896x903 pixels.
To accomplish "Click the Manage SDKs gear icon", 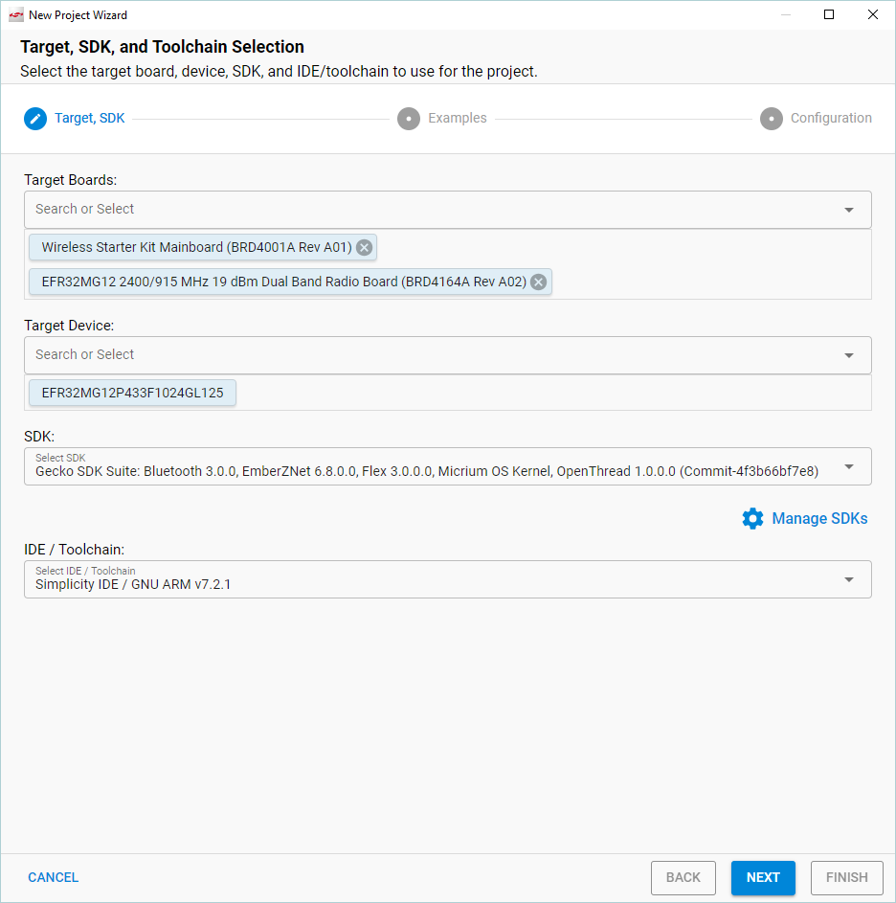I will click(752, 518).
